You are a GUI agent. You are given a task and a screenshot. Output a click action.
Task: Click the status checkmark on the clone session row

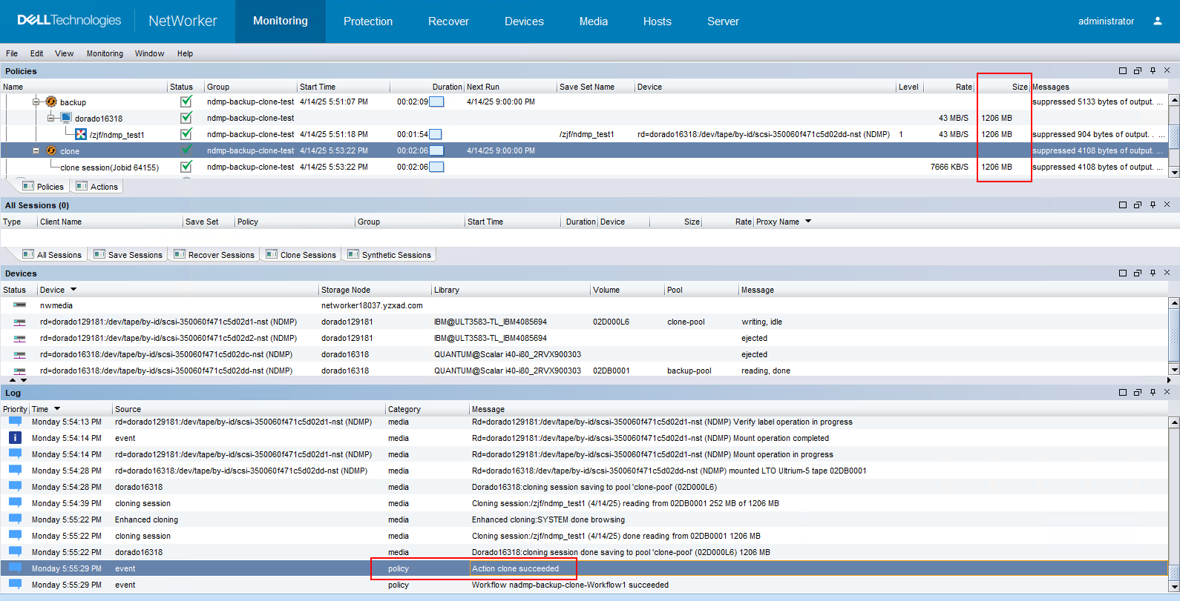(186, 167)
